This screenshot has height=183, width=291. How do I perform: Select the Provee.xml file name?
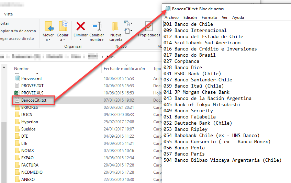tap(31, 78)
